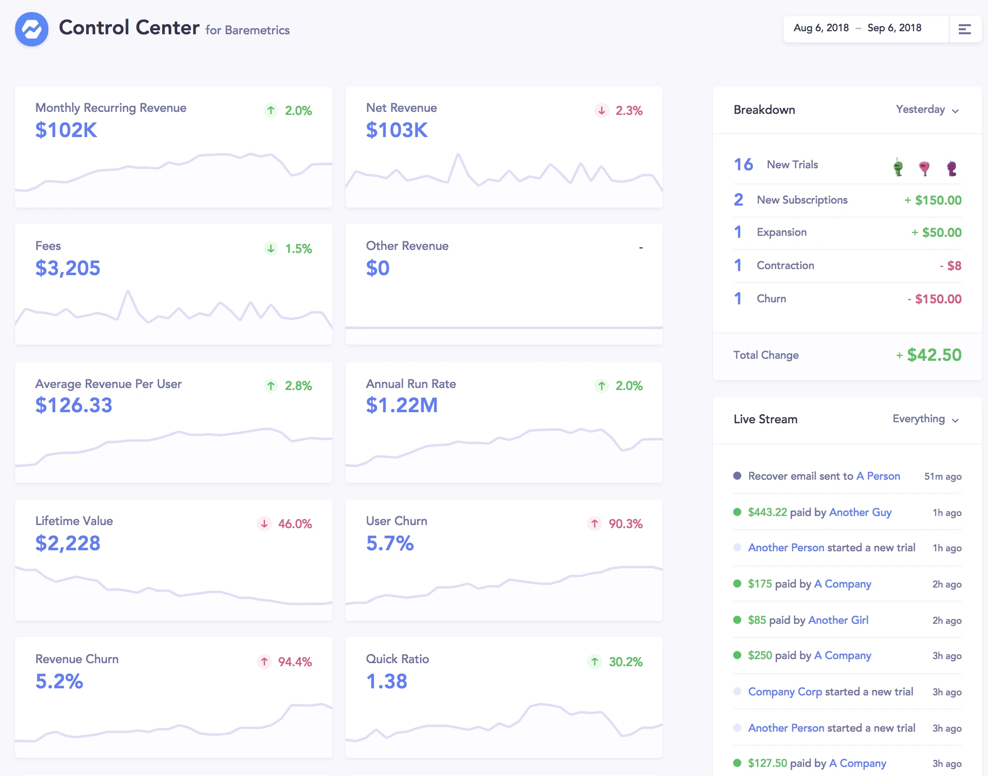Image resolution: width=988 pixels, height=776 pixels.
Task: Click the green increase arrow on Monthly Recurring Revenue
Action: [x=270, y=110]
